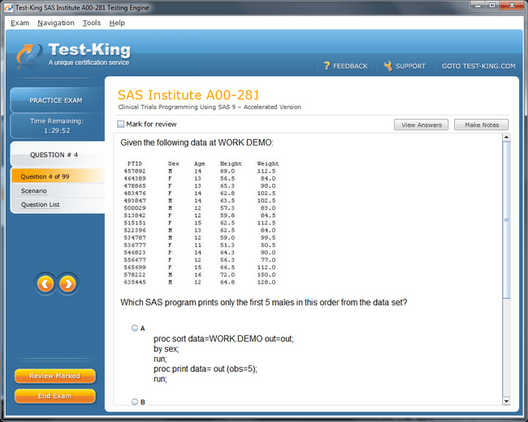Open the Navigation menu
Image resolution: width=528 pixels, height=422 pixels.
[x=56, y=23]
